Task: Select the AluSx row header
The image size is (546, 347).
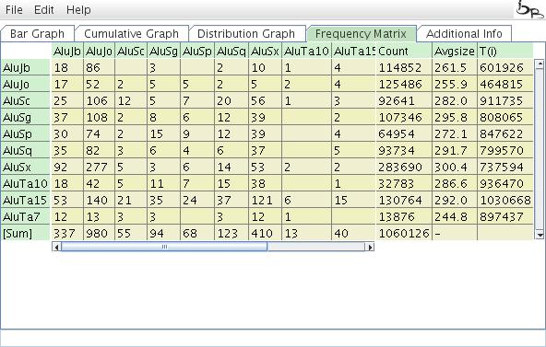Action: click(x=26, y=168)
